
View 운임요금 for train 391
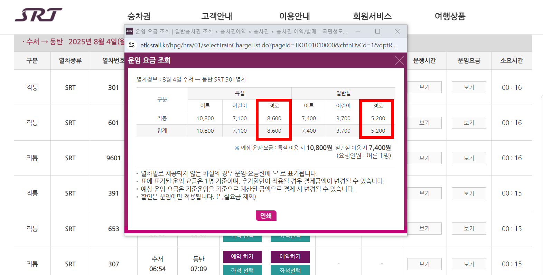[x=469, y=193]
